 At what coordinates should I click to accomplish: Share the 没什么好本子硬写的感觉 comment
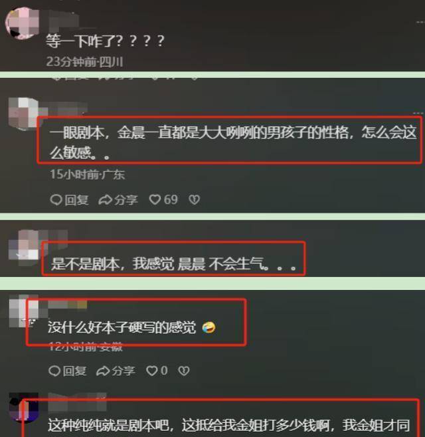coord(116,371)
